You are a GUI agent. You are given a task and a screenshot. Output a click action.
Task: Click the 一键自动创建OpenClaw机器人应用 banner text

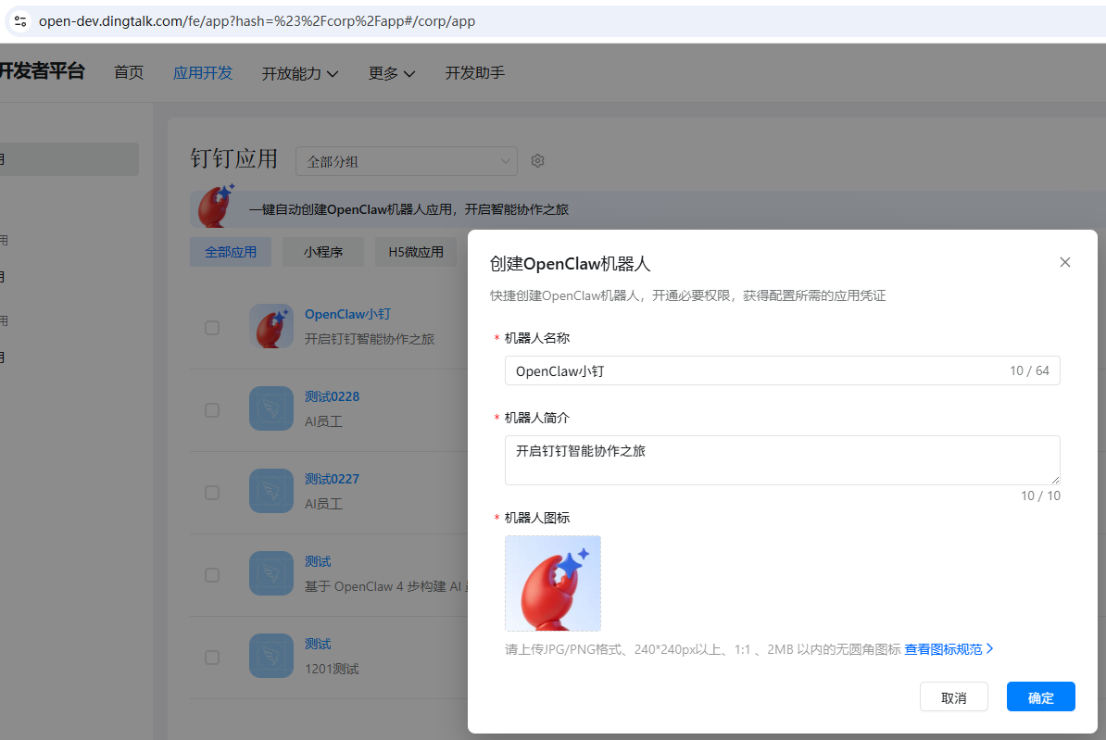408,209
